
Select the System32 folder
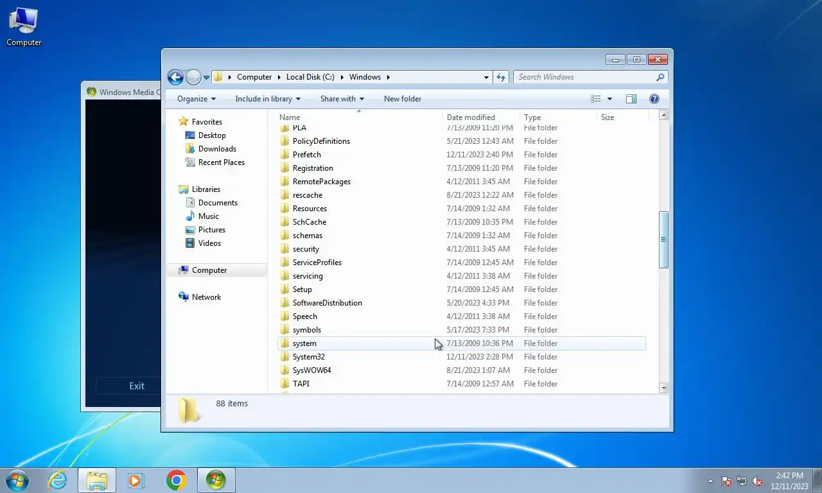point(309,357)
